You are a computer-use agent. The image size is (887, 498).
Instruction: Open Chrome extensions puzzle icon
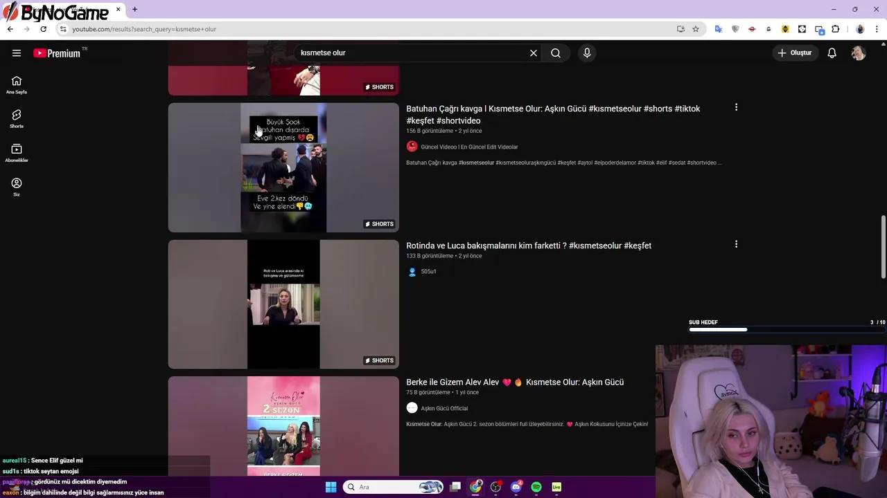click(x=835, y=29)
